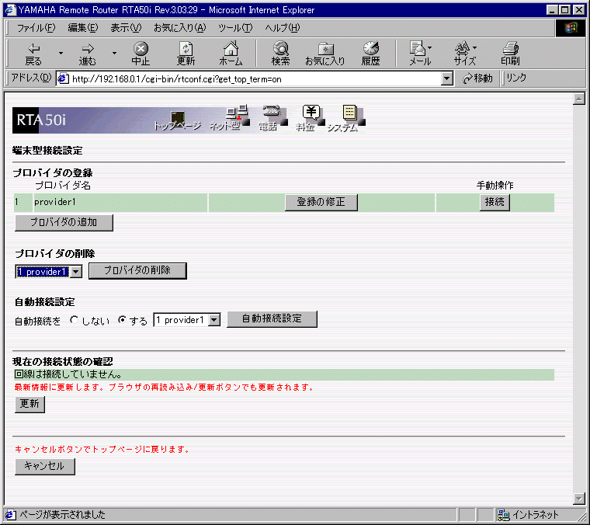Click 自動接続設定 button
This screenshot has width=590, height=525.
coord(272,318)
